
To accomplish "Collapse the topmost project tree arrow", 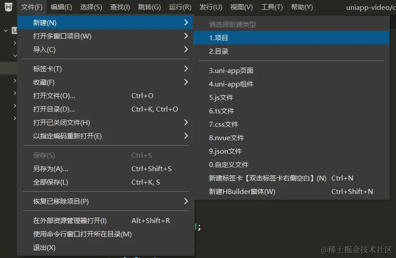I will [6, 31].
